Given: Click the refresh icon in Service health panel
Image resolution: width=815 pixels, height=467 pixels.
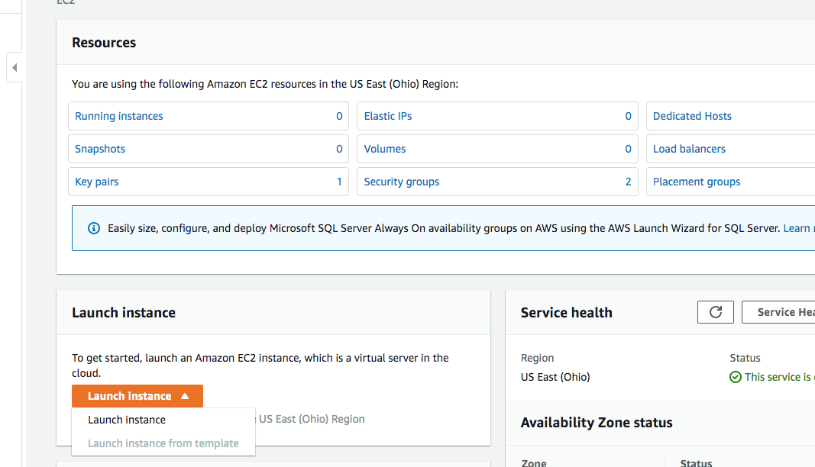Looking at the screenshot, I should (x=715, y=312).
